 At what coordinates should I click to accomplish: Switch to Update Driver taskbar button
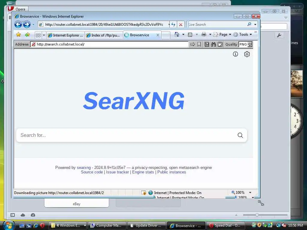point(146,226)
